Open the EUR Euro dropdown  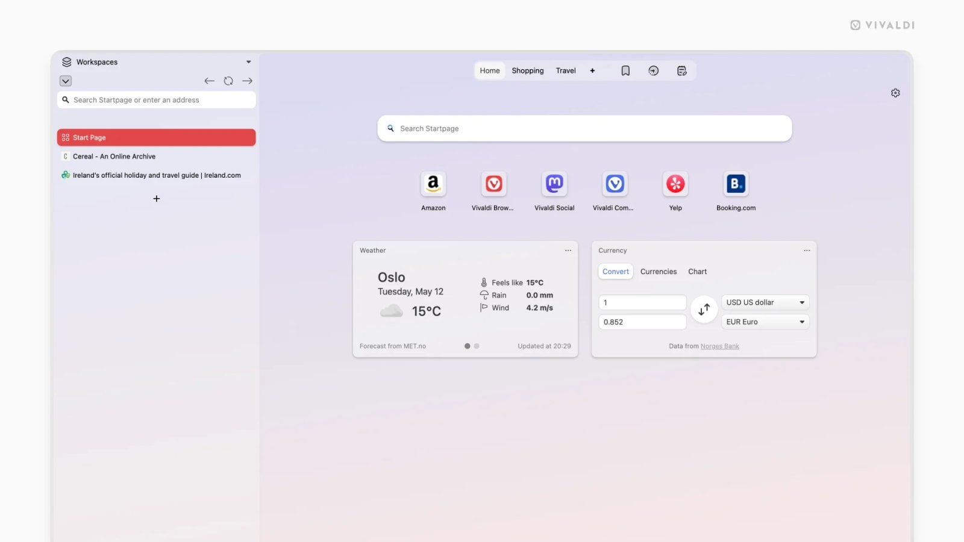pyautogui.click(x=765, y=322)
